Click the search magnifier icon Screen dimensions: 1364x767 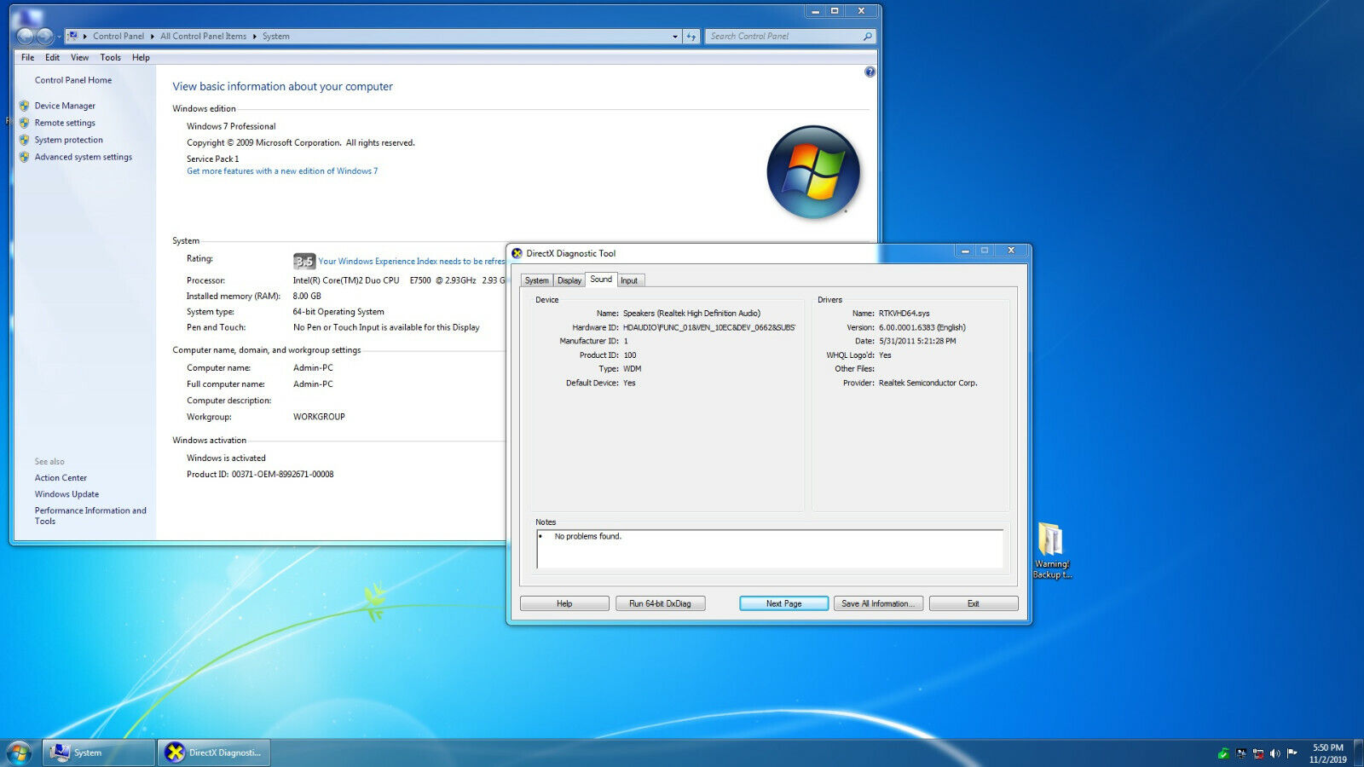coord(868,37)
